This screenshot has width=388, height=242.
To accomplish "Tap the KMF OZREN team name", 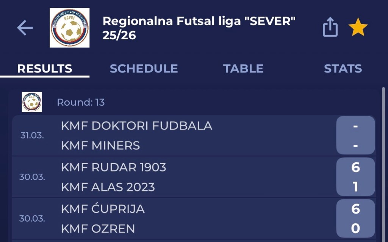I will click(x=98, y=228).
